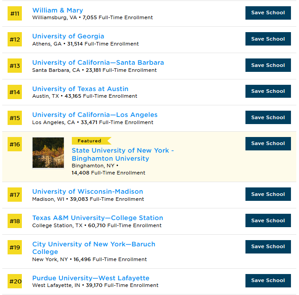Save University of Wisconsin-Madison school
Viewport: 299px width, 295px height.
[x=268, y=194]
